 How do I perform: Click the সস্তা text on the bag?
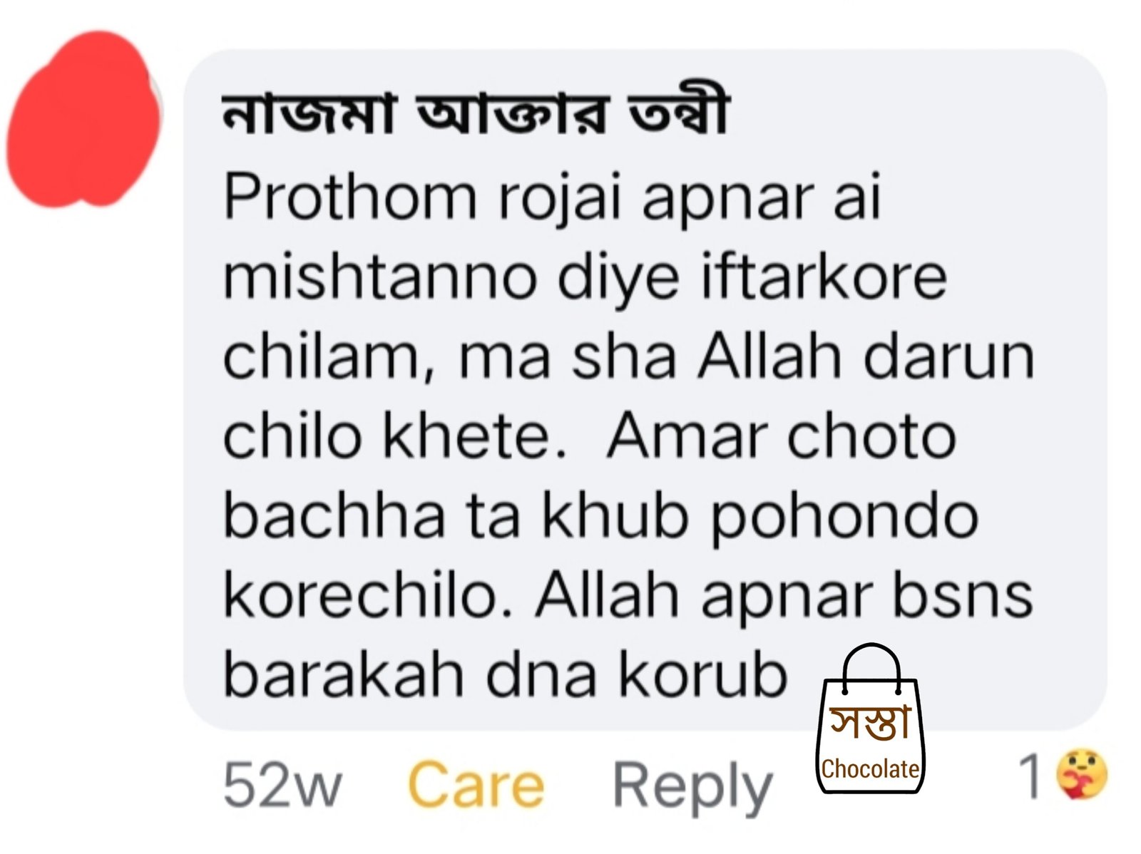[870, 721]
